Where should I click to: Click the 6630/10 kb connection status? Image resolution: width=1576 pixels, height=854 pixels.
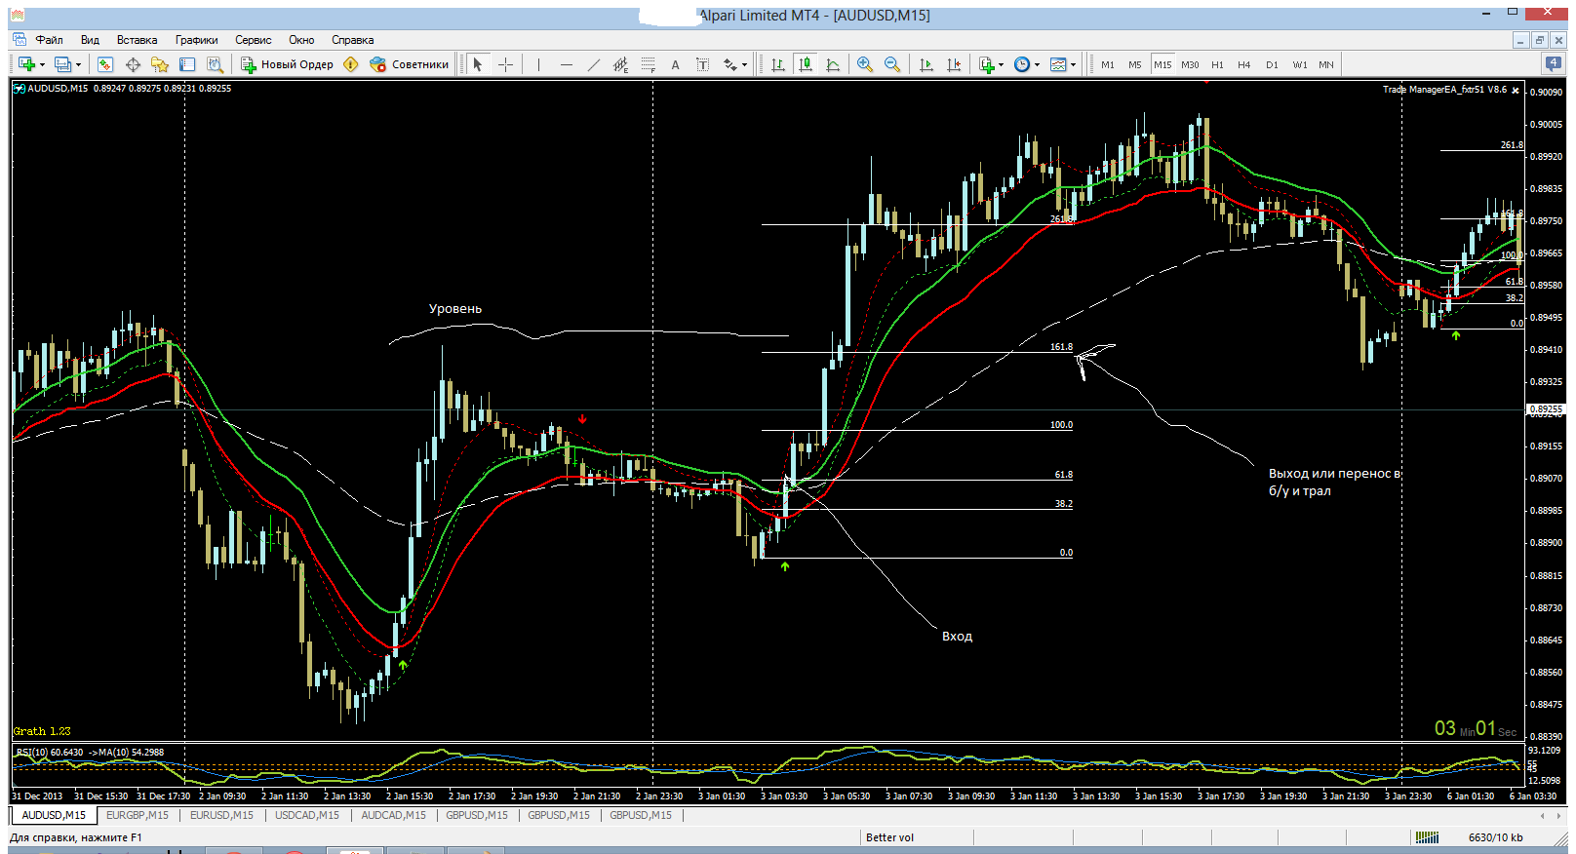pos(1495,837)
